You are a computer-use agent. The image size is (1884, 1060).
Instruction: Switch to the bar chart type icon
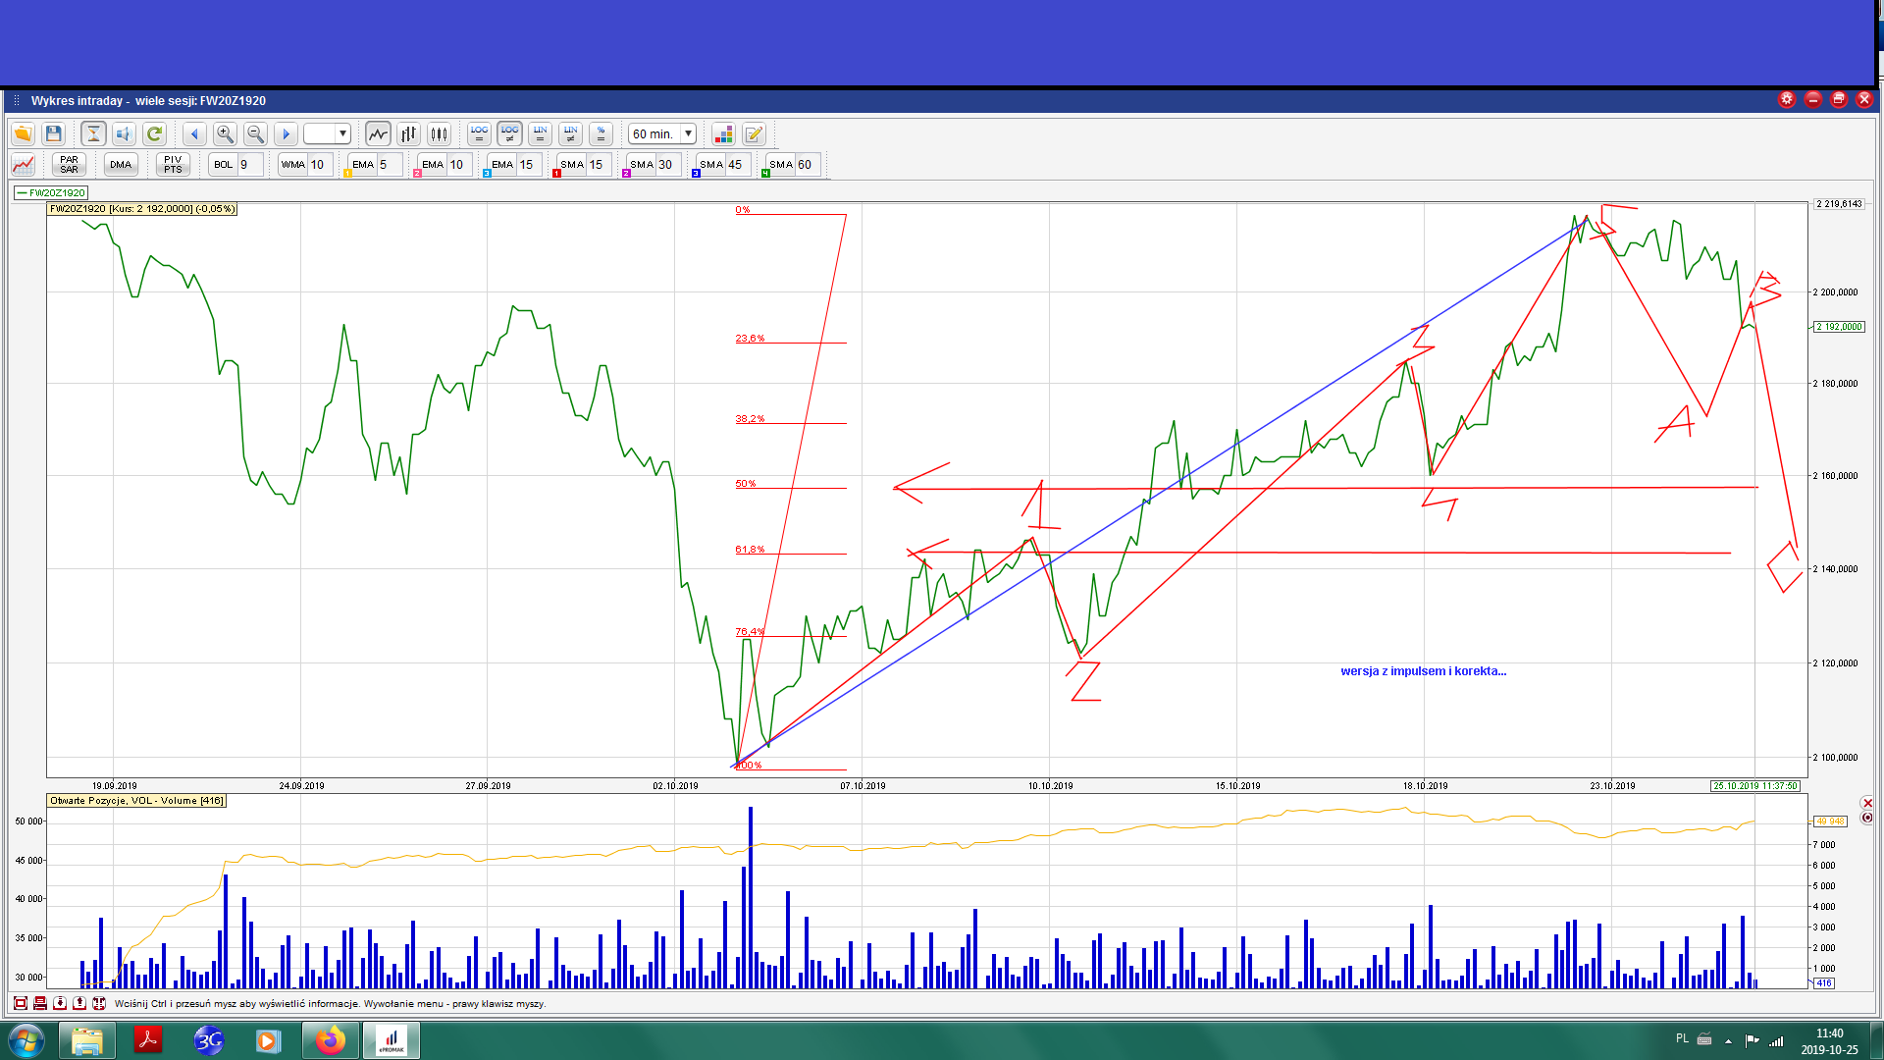(x=408, y=133)
